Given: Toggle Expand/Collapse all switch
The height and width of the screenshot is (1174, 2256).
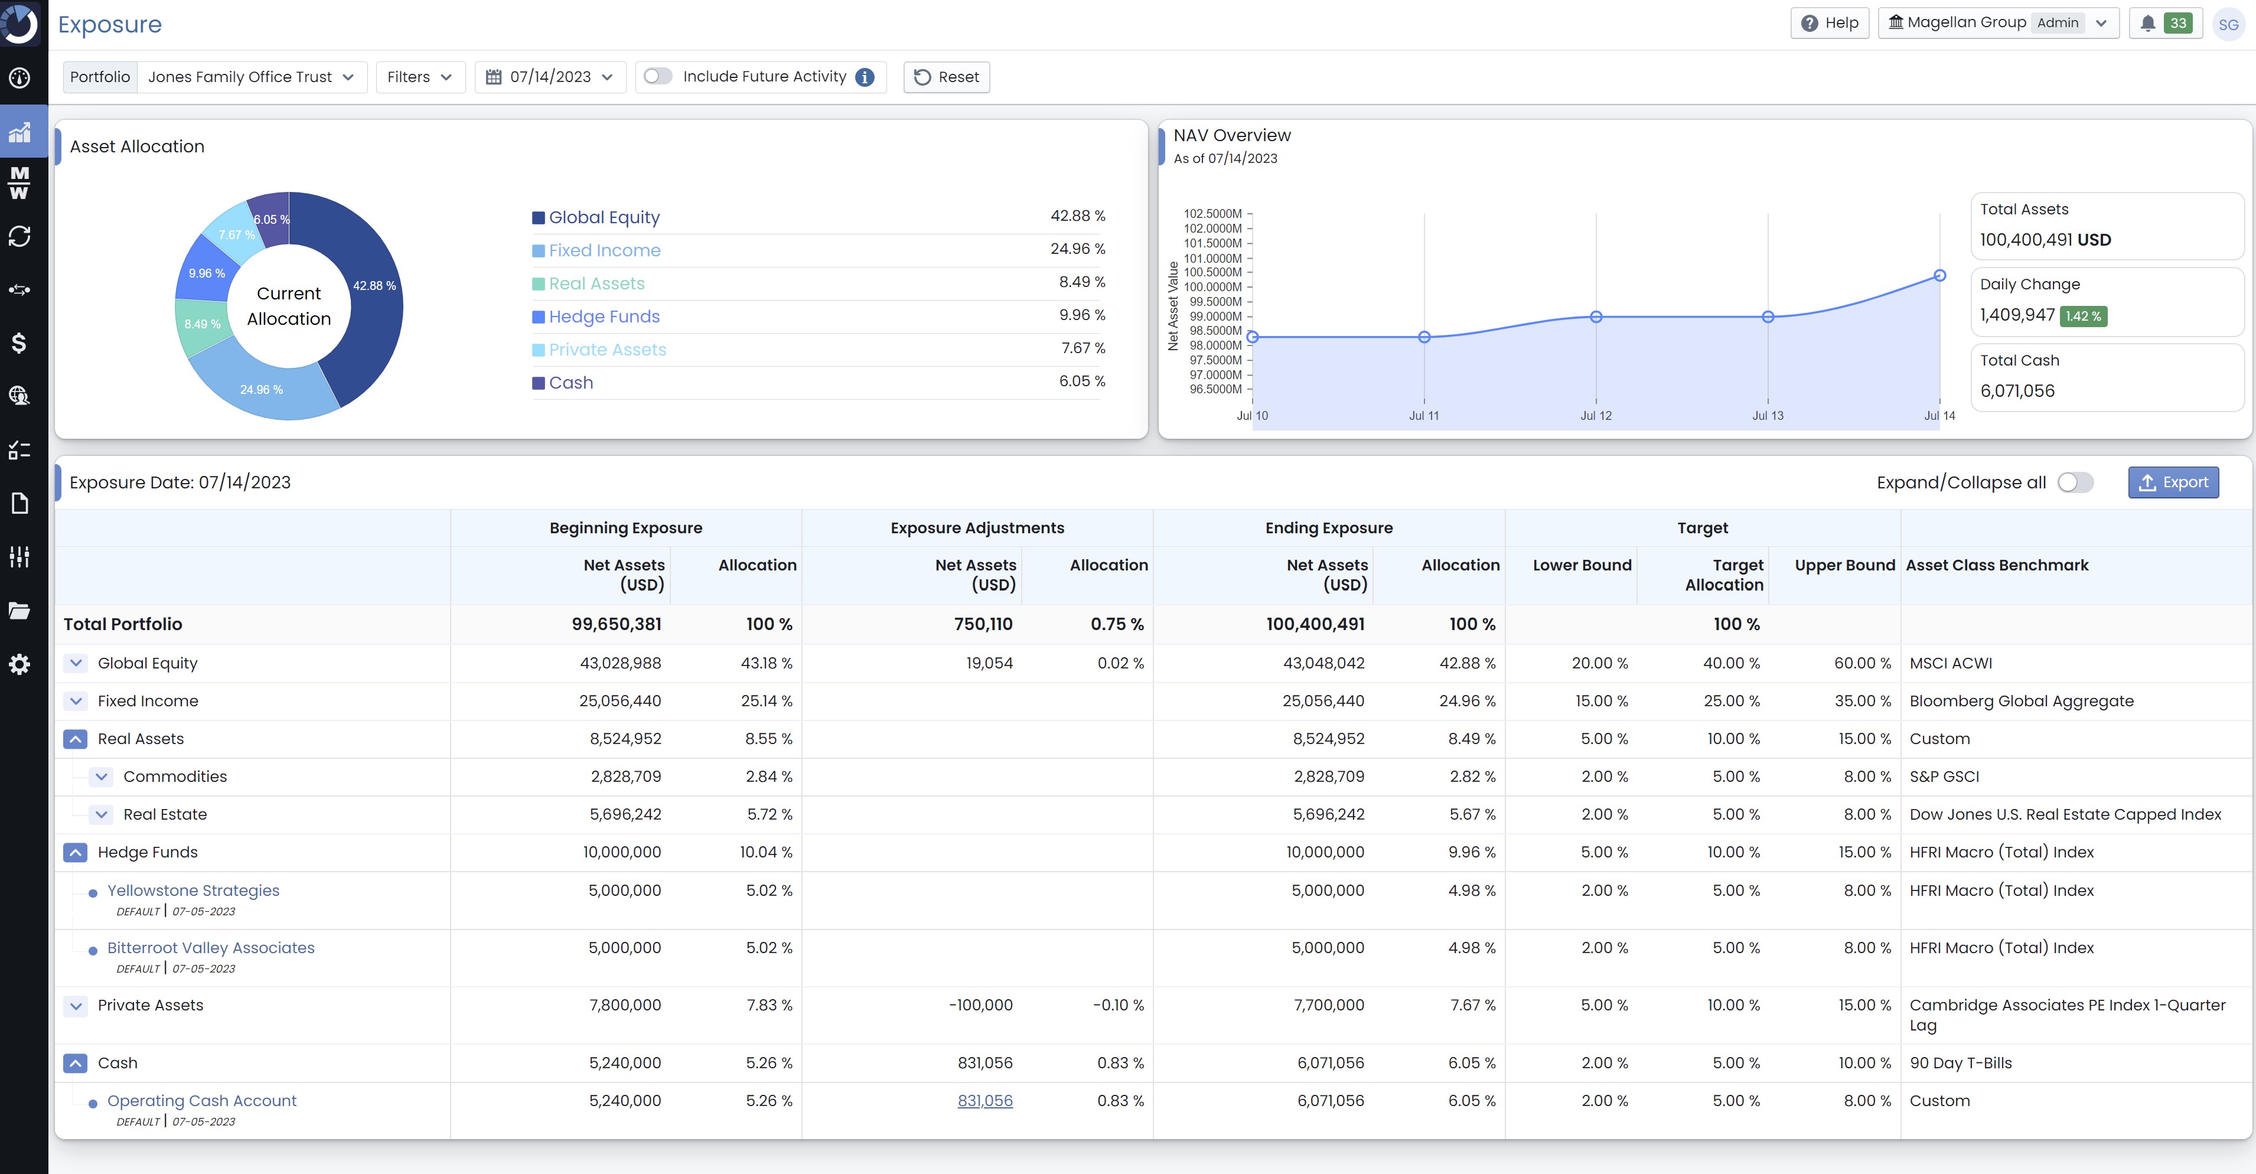Looking at the screenshot, I should pyautogui.click(x=2074, y=482).
